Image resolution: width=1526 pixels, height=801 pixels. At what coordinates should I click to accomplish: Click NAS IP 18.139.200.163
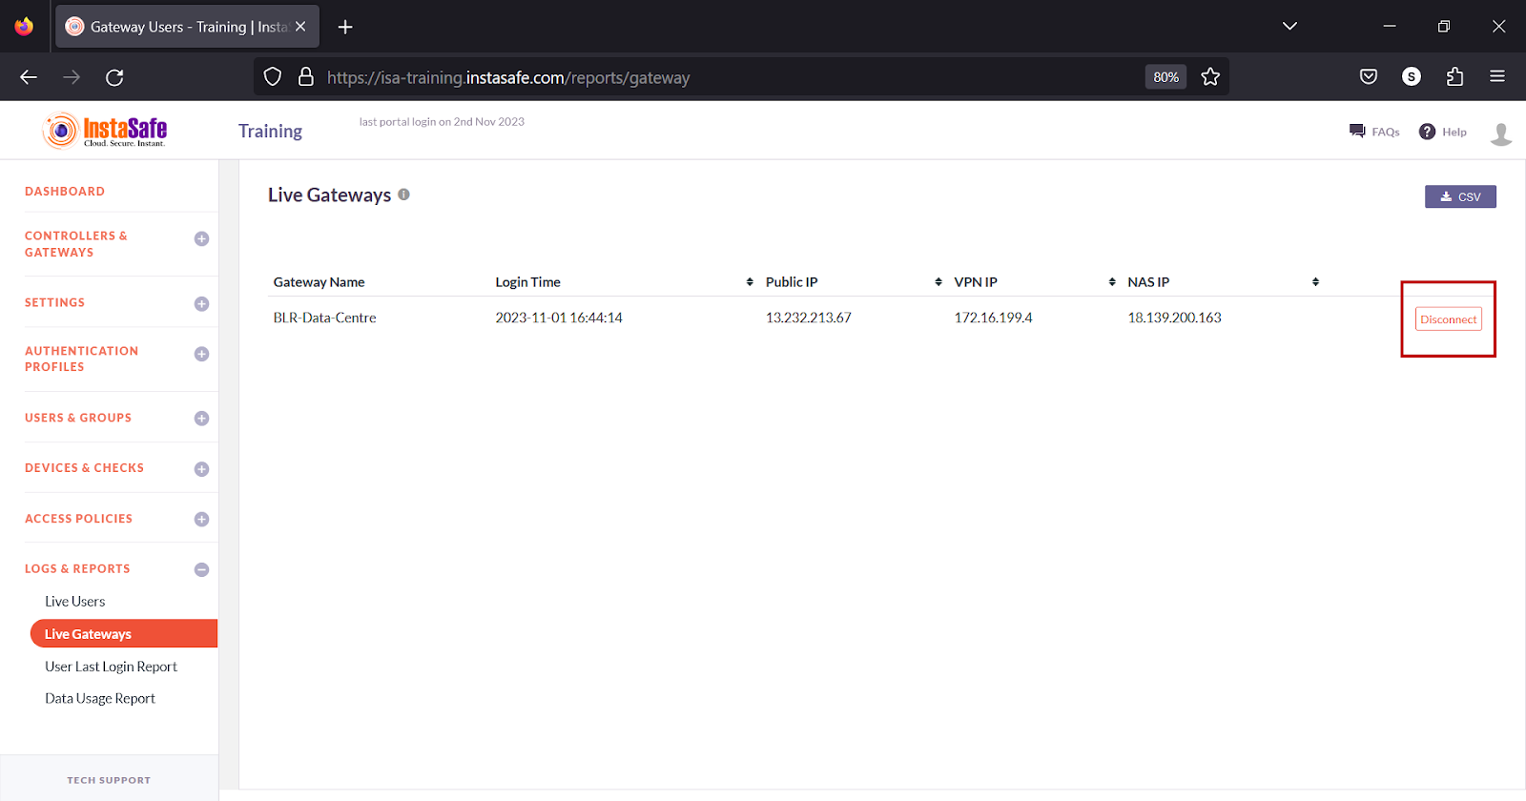1174,318
